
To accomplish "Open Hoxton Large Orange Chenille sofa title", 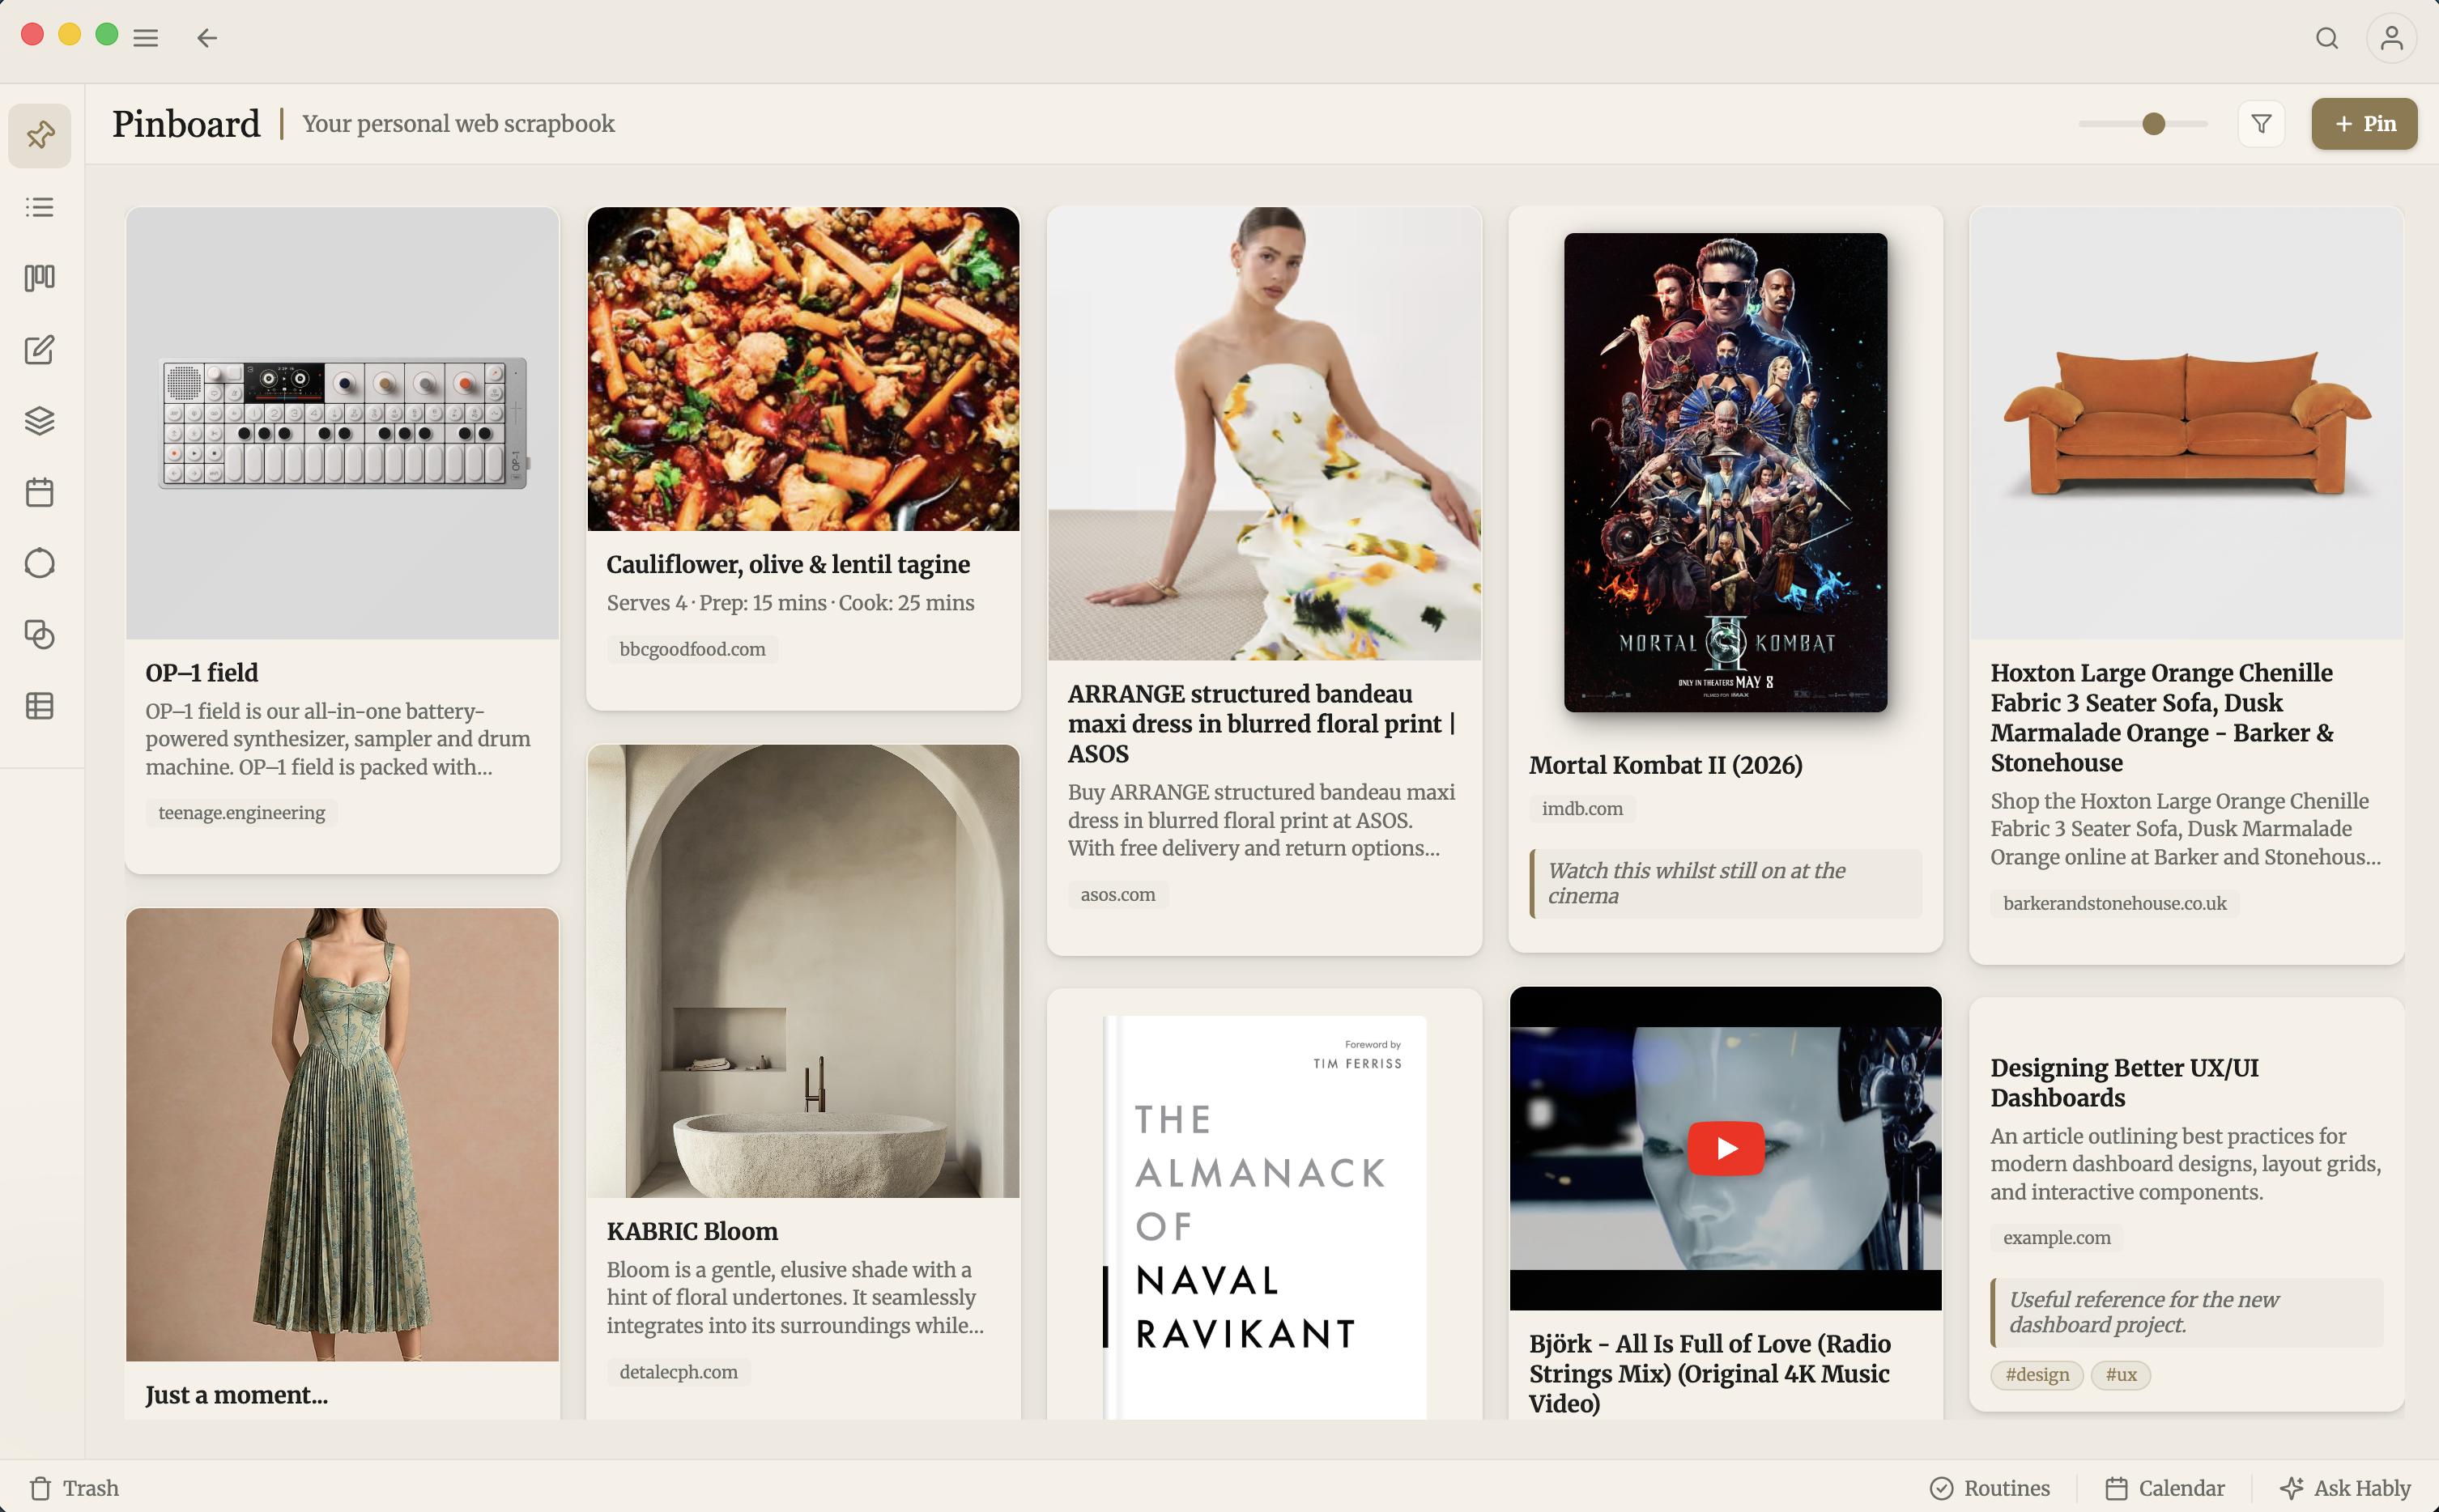I will [x=2162, y=718].
